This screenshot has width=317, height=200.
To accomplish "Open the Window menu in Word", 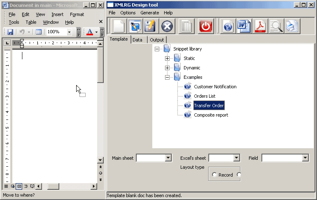I will coord(51,22).
